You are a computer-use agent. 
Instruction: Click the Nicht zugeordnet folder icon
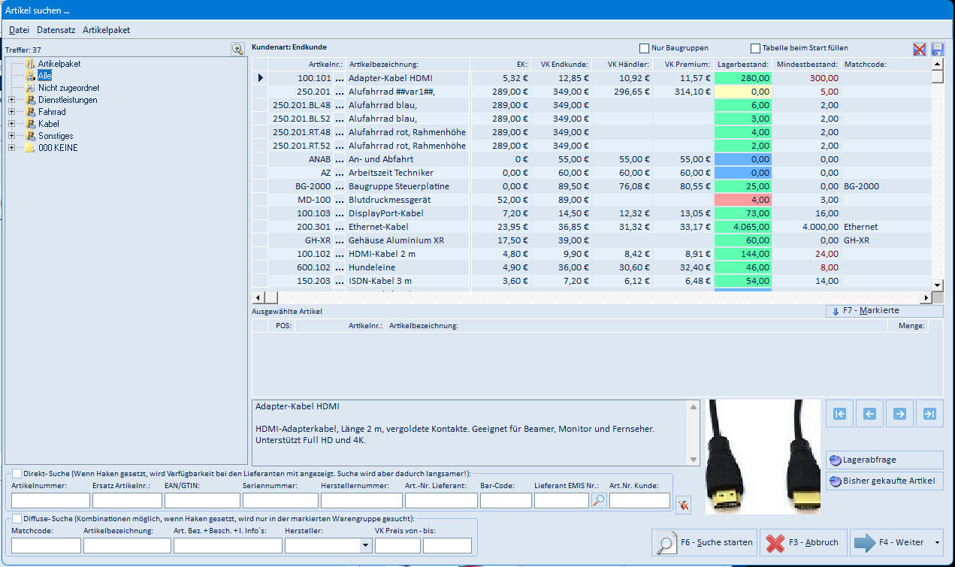click(x=30, y=88)
